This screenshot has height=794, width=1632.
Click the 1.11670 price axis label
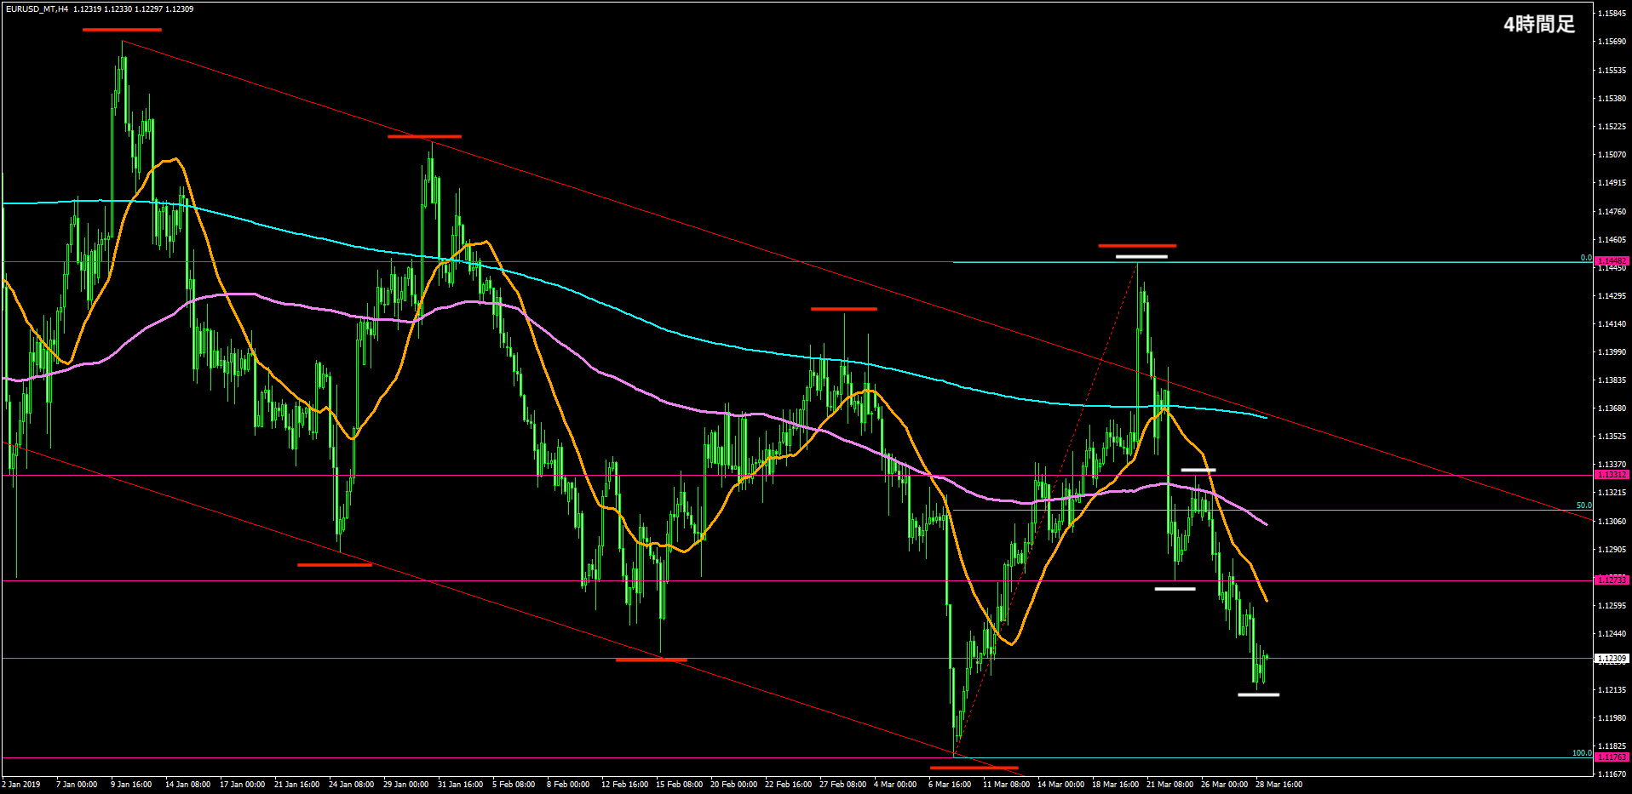click(x=1612, y=774)
